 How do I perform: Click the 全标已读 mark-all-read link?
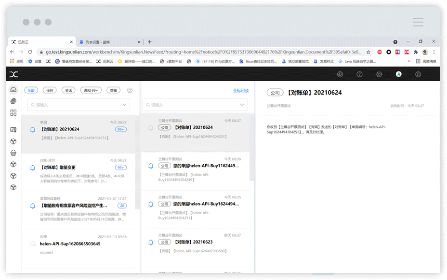click(x=241, y=90)
